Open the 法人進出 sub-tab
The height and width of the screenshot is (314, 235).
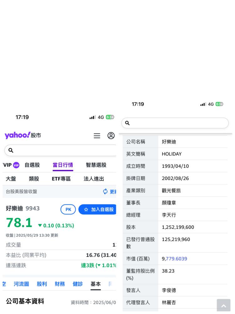94,179
